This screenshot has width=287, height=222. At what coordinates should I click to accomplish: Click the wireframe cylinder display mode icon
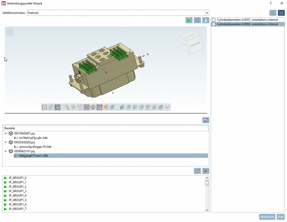pyautogui.click(x=44, y=107)
